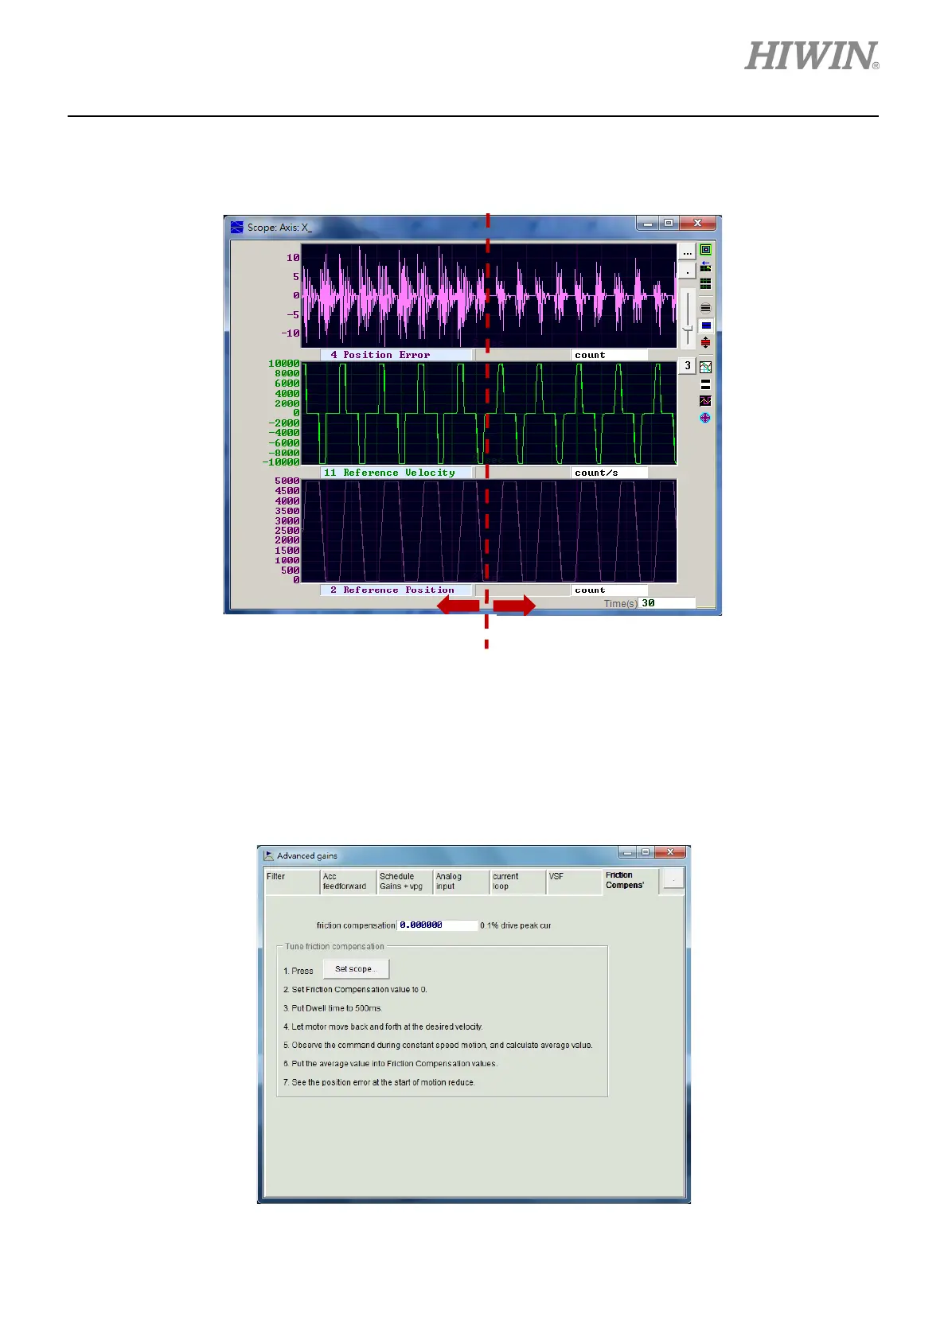Click the pink waveform icon in Scope toolbar

pyautogui.click(x=705, y=401)
